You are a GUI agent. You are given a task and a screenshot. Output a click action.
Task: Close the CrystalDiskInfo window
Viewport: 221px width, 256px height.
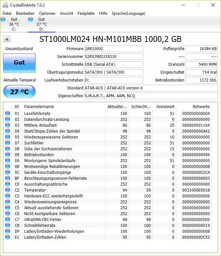tap(213, 5)
